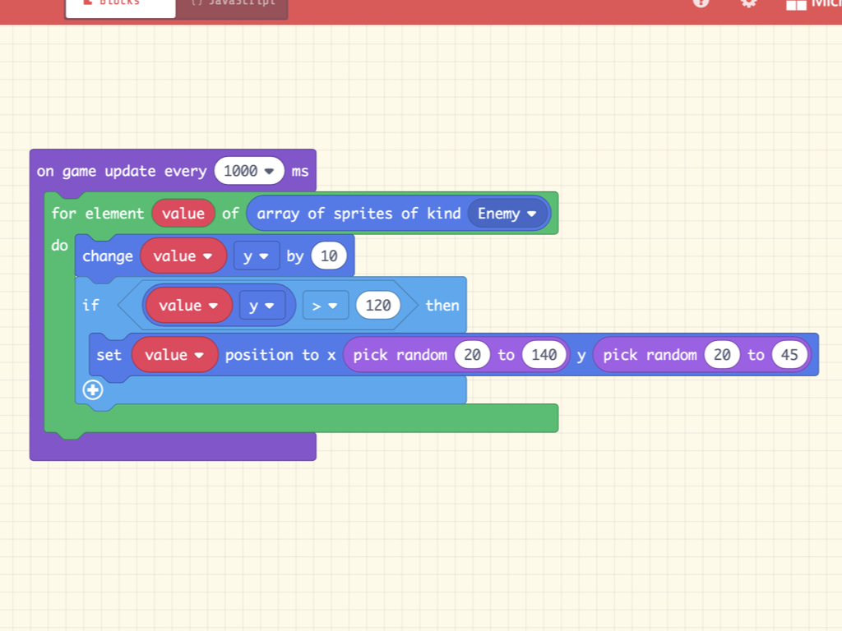Open the Enemy sprite kind dropdown

click(507, 214)
